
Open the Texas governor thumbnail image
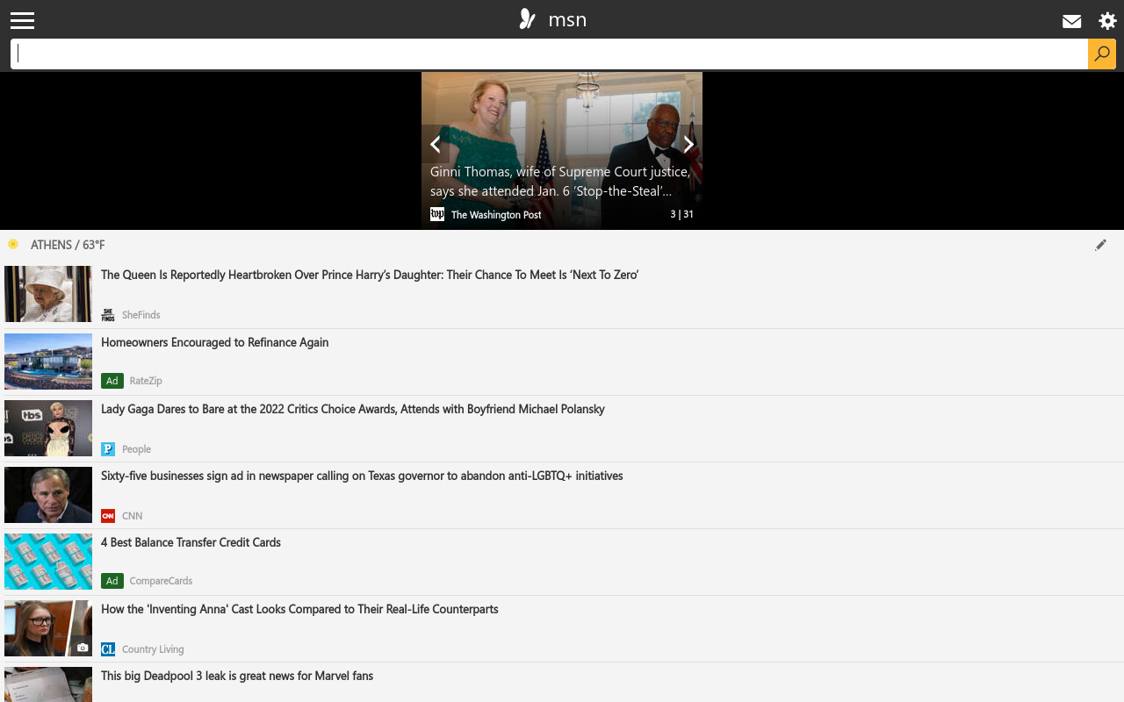48,494
